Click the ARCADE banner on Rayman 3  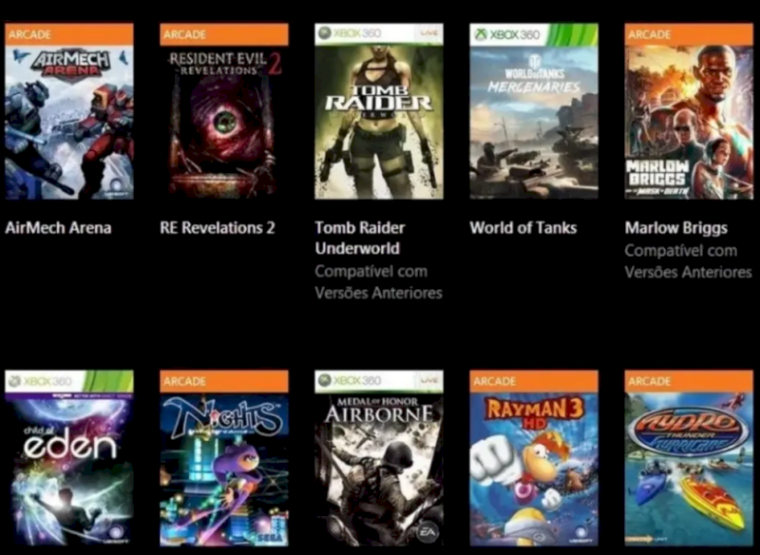click(534, 381)
